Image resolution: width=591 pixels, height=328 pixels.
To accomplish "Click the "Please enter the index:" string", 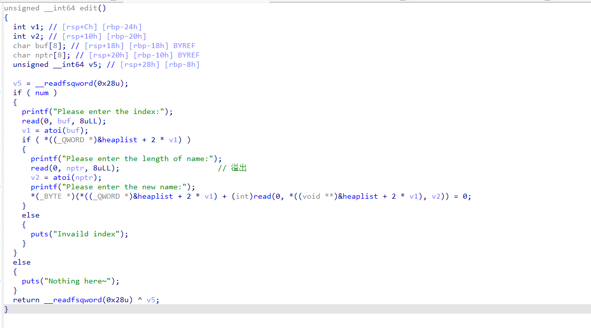I will [108, 111].
